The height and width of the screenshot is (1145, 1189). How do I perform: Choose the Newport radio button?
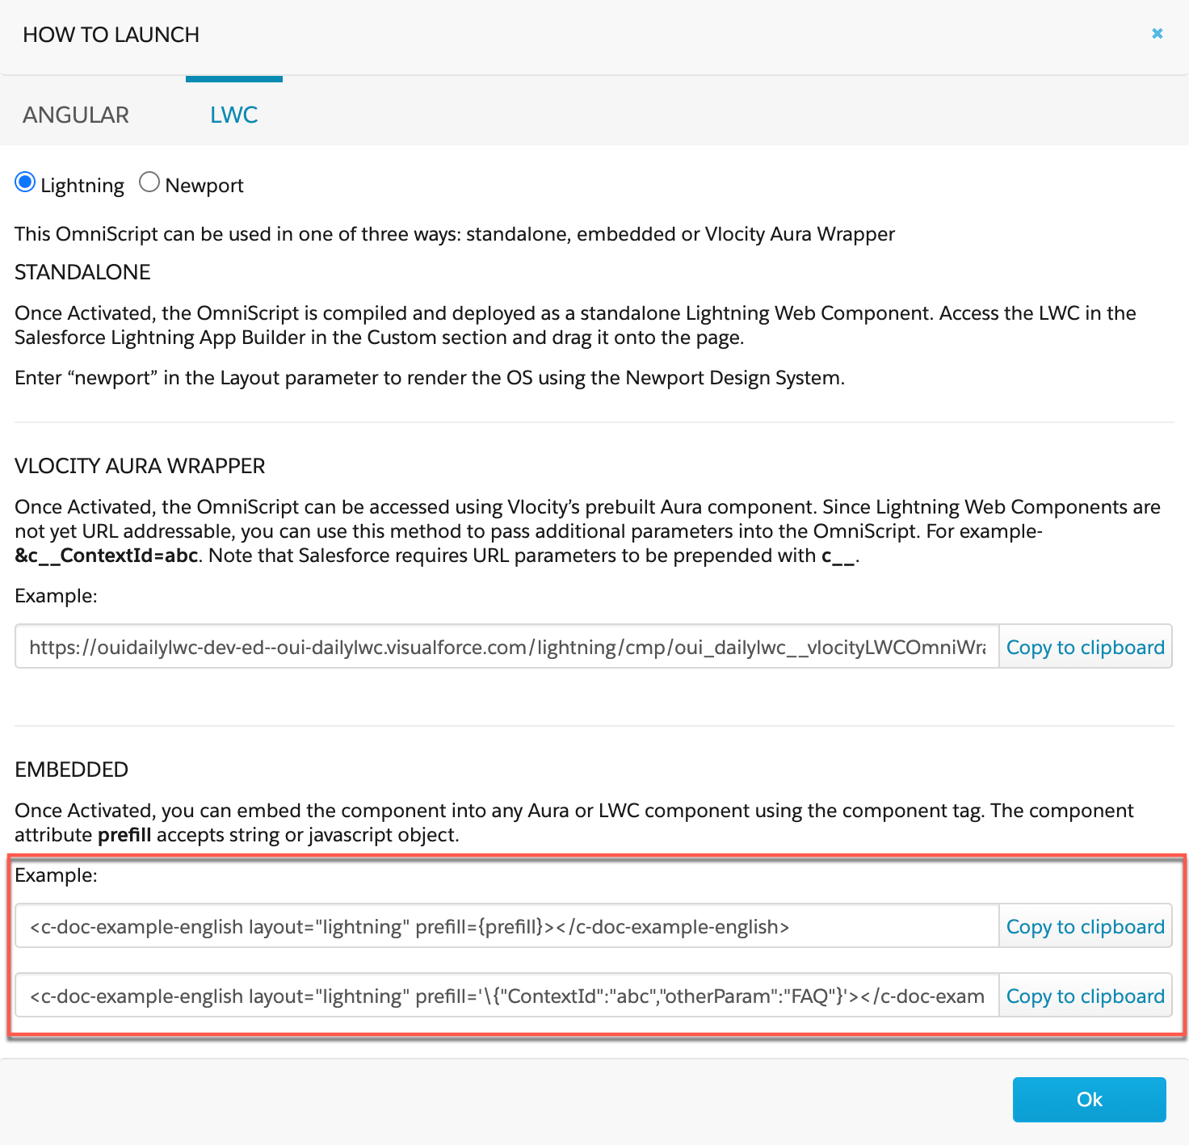click(x=149, y=182)
